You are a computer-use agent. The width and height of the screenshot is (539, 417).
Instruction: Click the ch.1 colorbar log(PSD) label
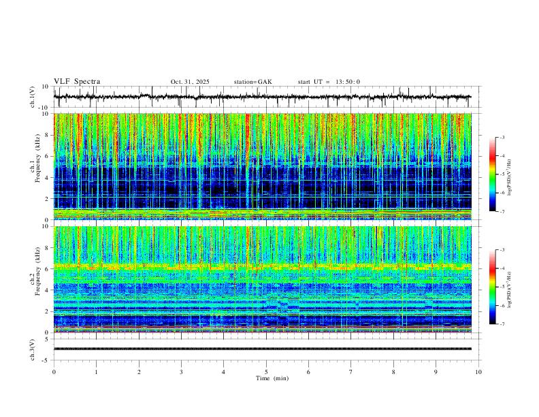(509, 178)
